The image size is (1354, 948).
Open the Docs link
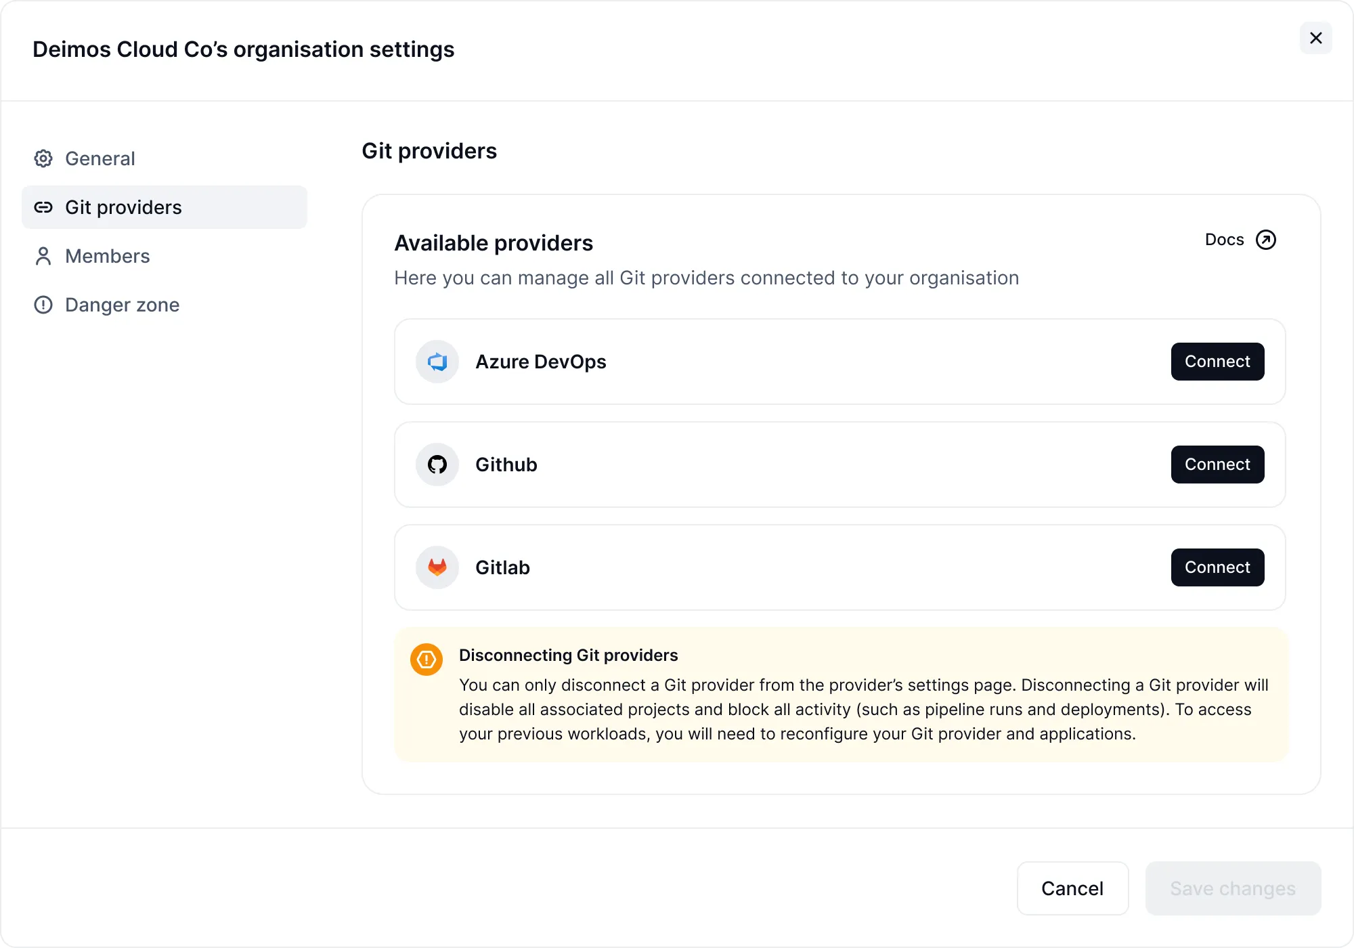coord(1240,240)
